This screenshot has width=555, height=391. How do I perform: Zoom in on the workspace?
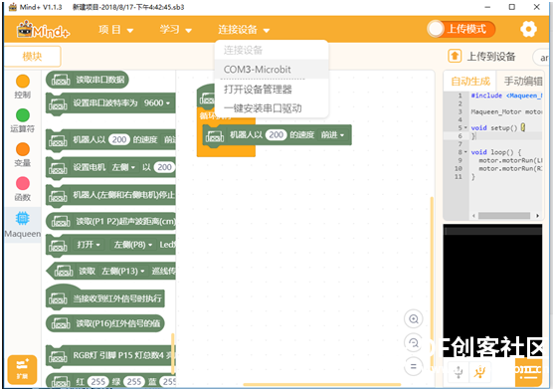pyautogui.click(x=413, y=318)
